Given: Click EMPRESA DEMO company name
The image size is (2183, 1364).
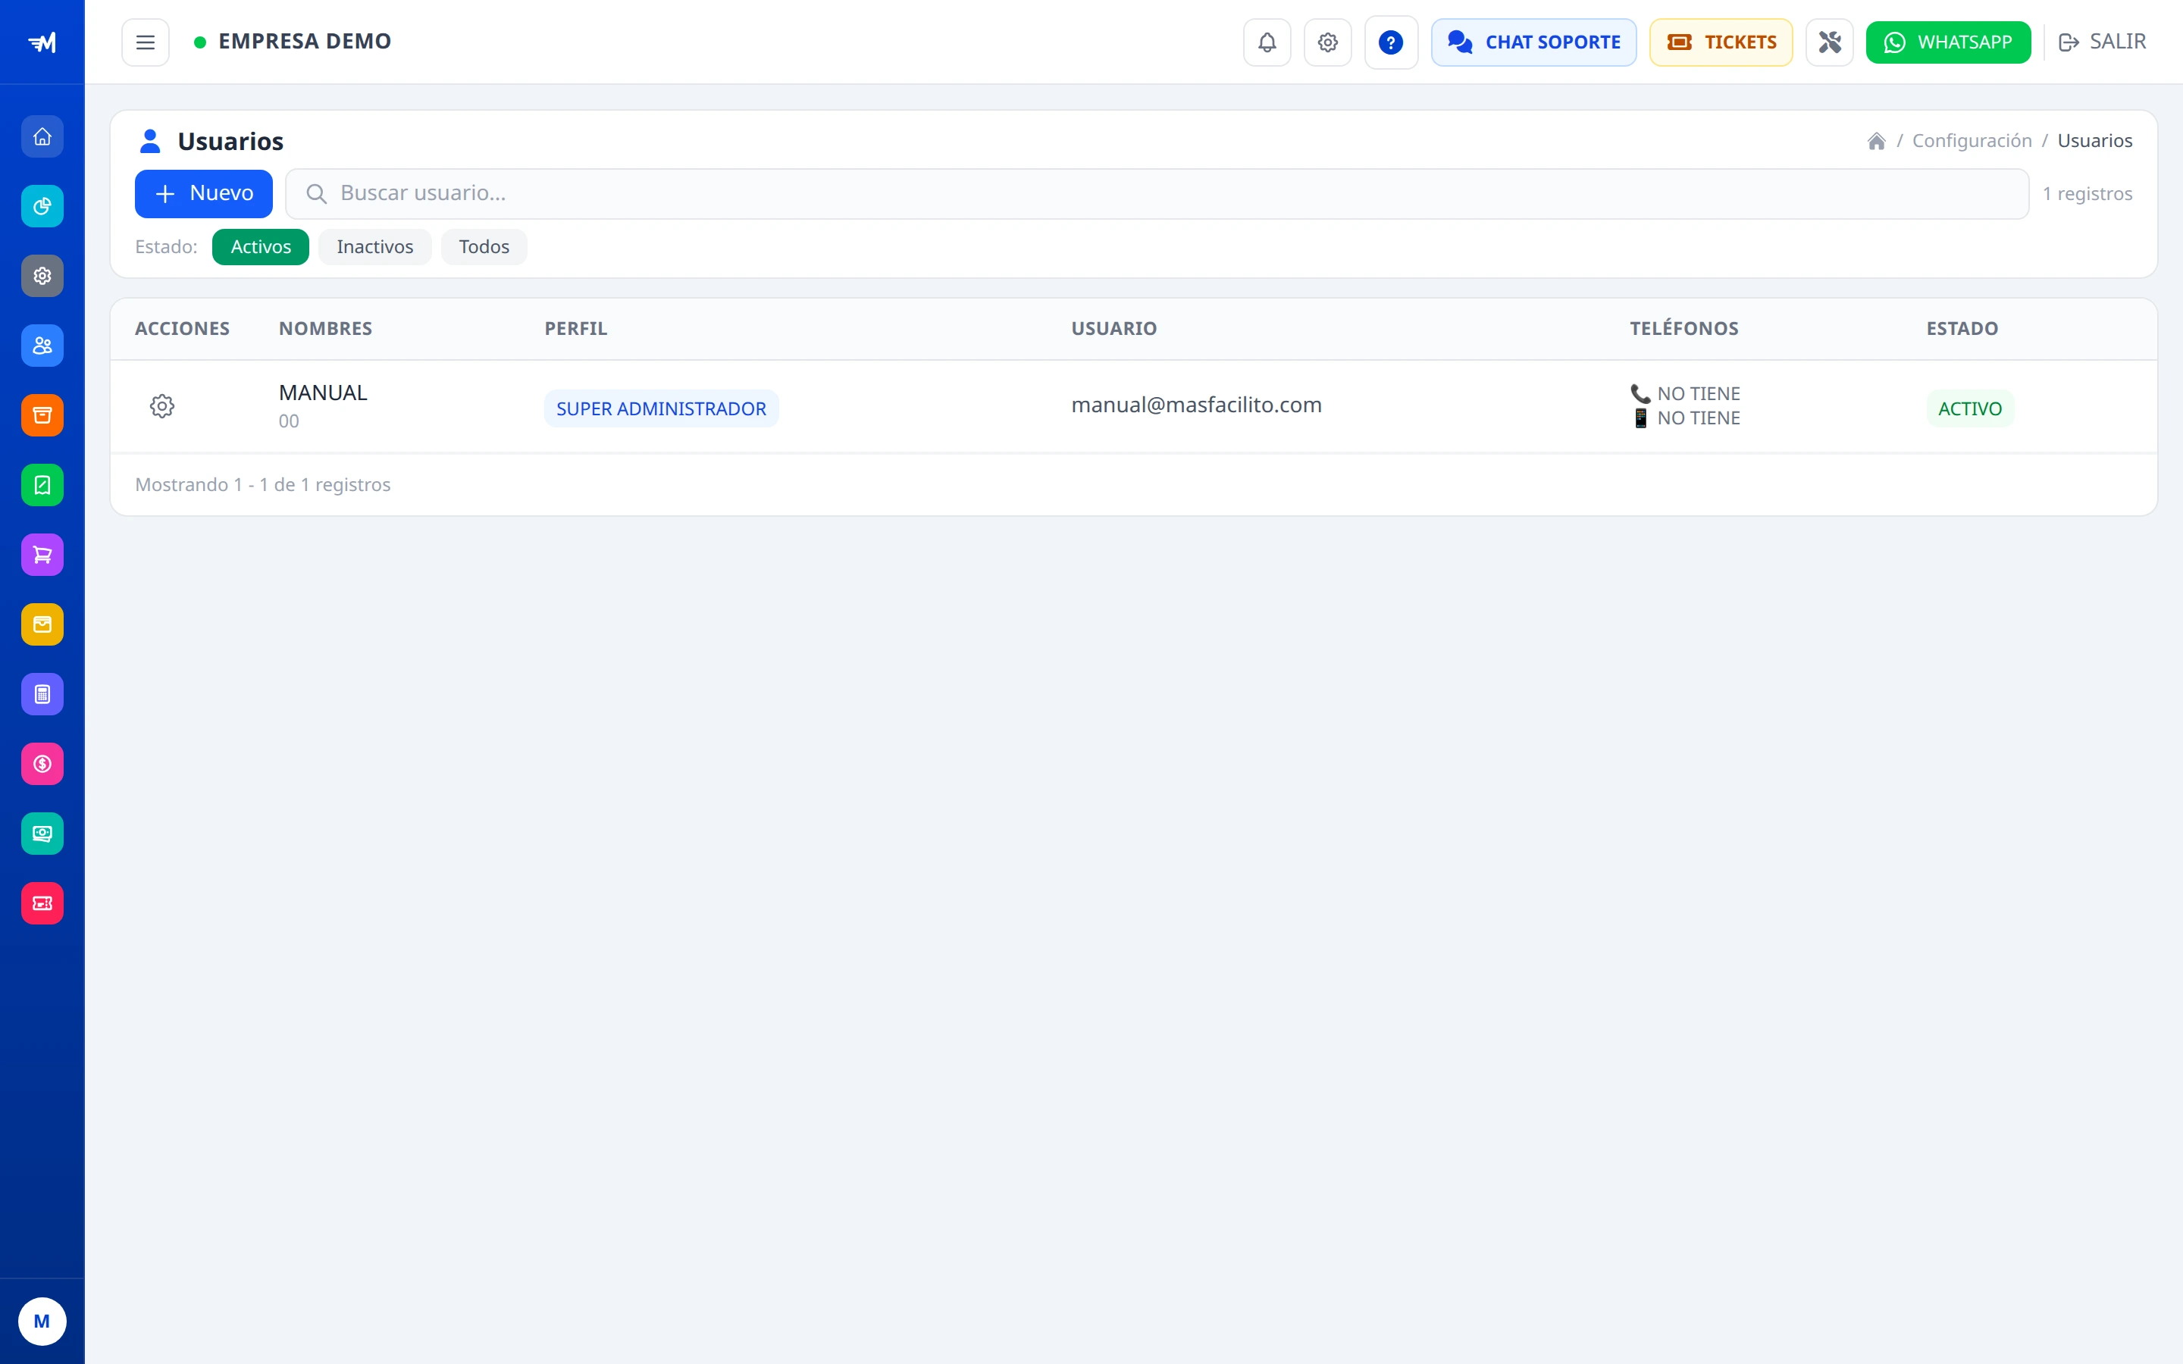Looking at the screenshot, I should point(304,42).
